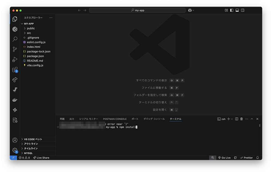Open the Extensions view
This screenshot has width=272, height=173.
coord(15,70)
